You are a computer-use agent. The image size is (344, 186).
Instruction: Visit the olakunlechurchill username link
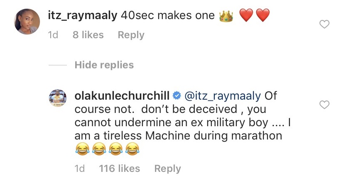coord(123,96)
